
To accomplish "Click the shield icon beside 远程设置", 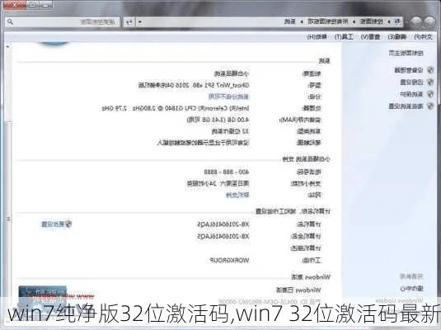I will [x=430, y=82].
